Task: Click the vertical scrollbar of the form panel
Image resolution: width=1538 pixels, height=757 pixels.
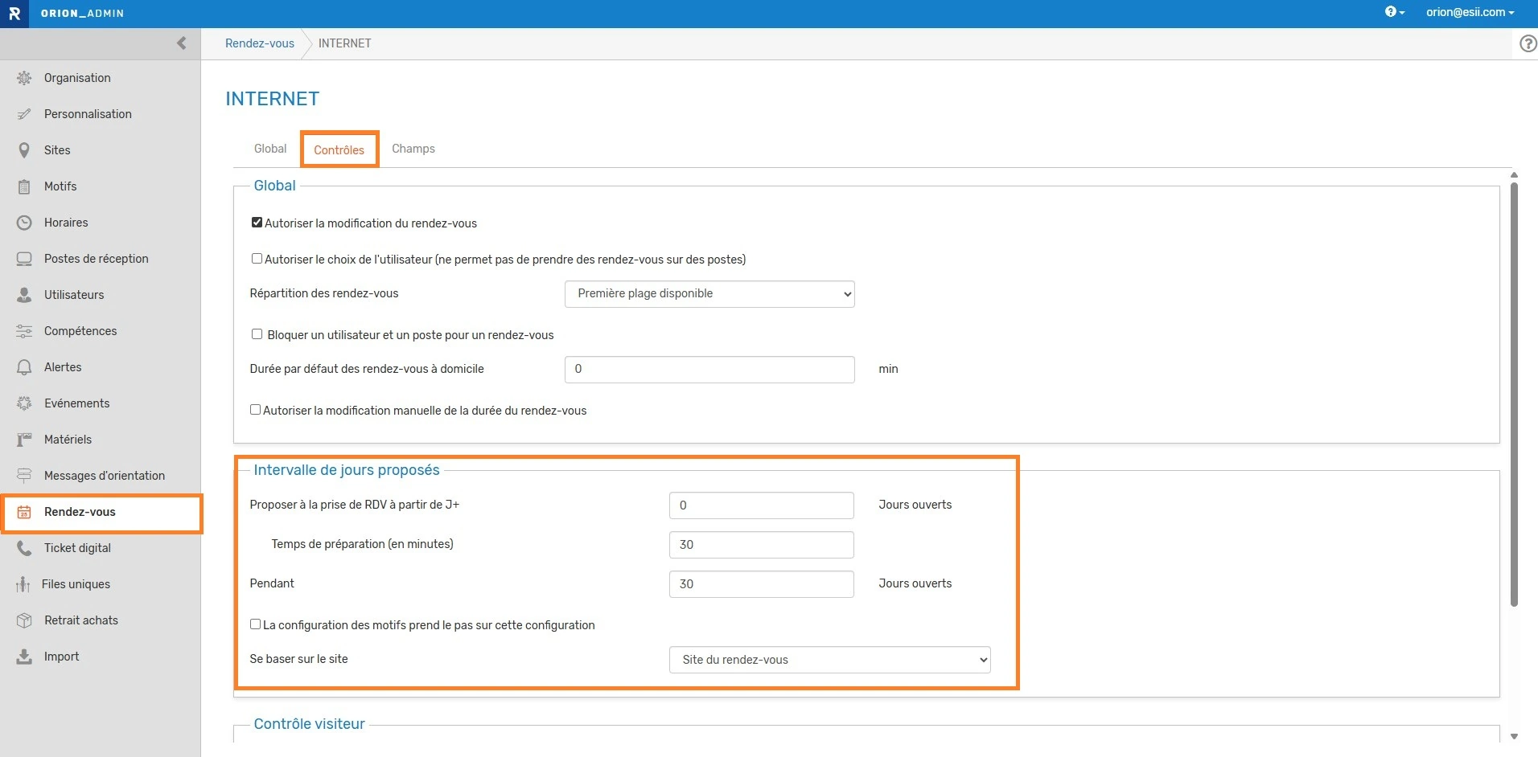Action: [x=1513, y=394]
